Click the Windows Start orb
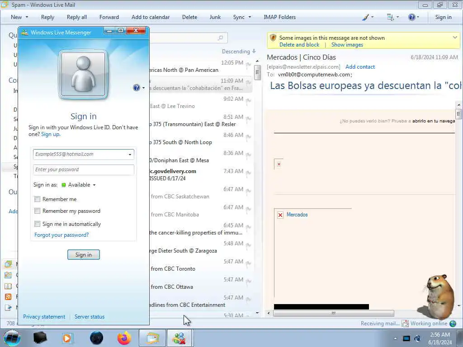This screenshot has width=463, height=347. tap(12, 338)
